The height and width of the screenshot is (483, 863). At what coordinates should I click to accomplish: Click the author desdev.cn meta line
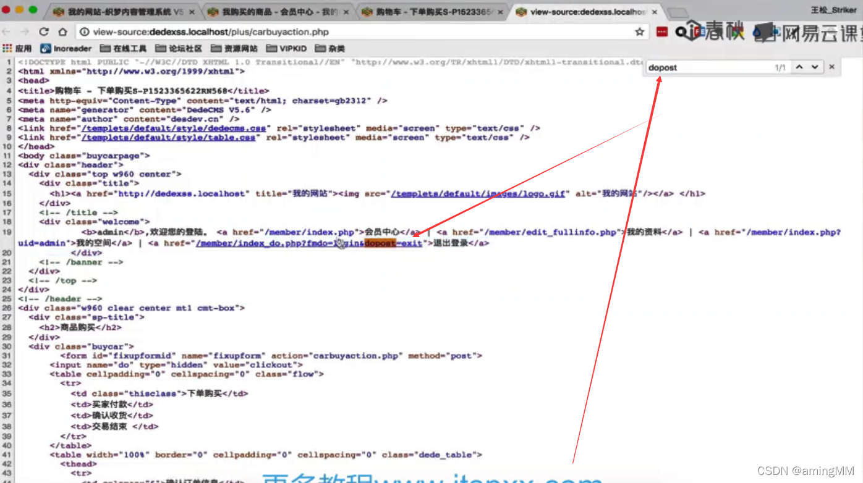pyautogui.click(x=129, y=119)
